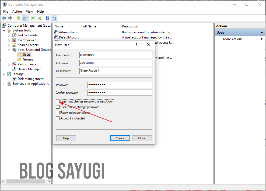Expand the Event Viewer node
The image size is (266, 191).
coord(9,40)
